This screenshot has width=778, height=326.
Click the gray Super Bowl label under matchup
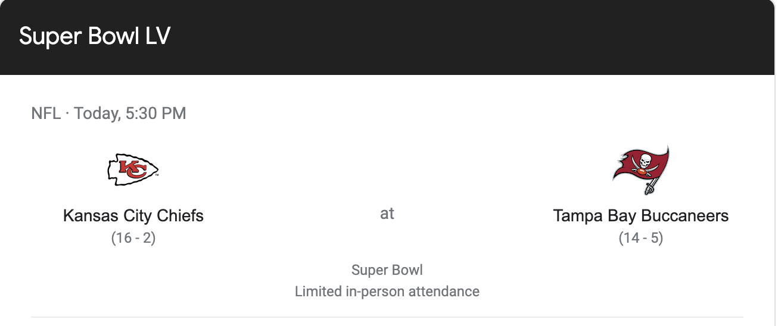387,270
